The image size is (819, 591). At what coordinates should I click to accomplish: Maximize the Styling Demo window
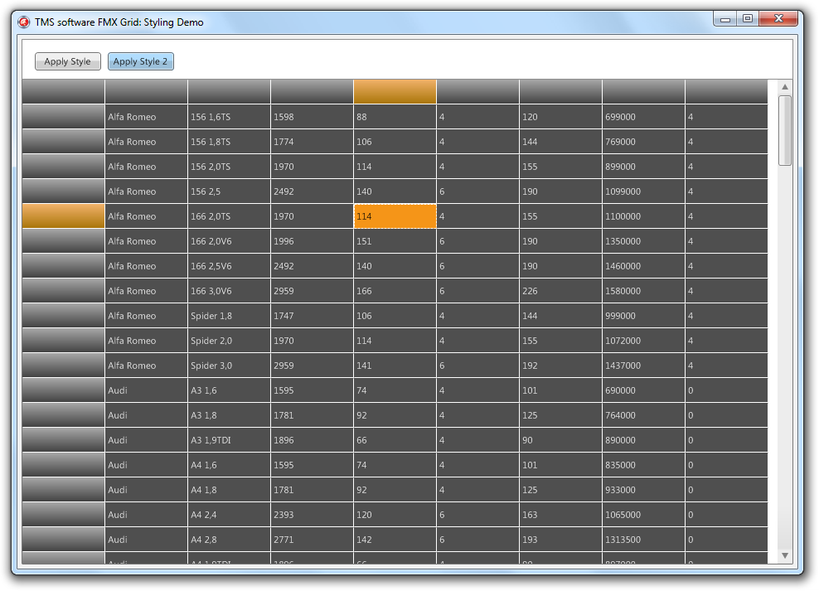coord(748,19)
